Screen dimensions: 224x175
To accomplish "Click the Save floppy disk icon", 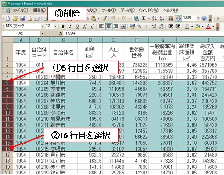I will (23, 18).
